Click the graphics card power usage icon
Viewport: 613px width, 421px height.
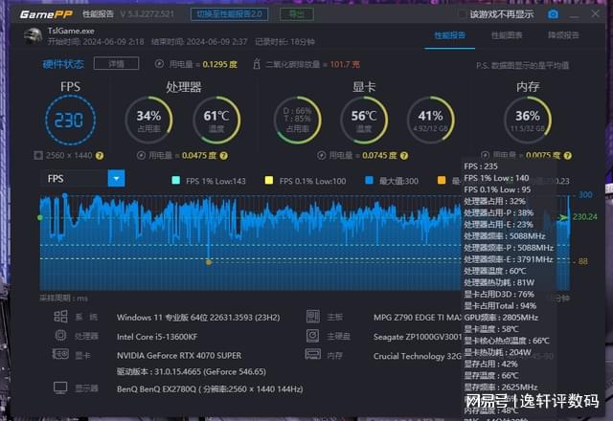(x=322, y=155)
